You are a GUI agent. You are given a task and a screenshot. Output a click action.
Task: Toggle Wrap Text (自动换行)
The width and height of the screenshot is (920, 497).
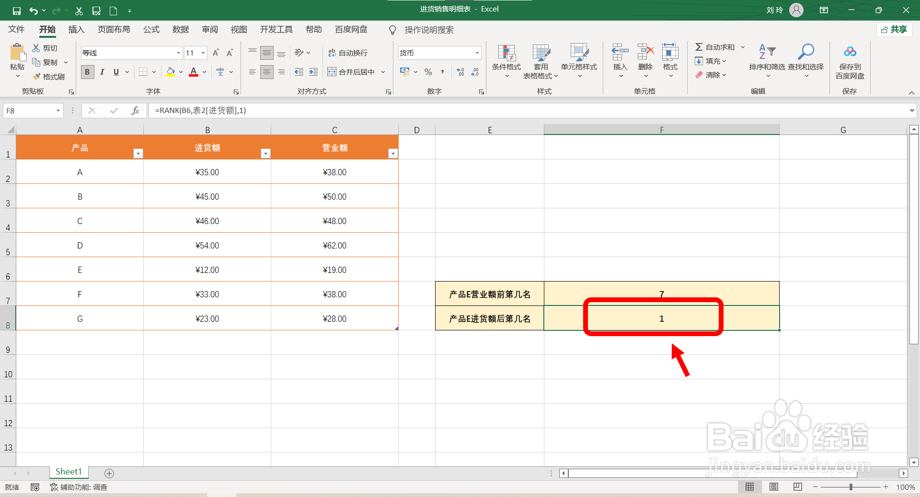348,53
